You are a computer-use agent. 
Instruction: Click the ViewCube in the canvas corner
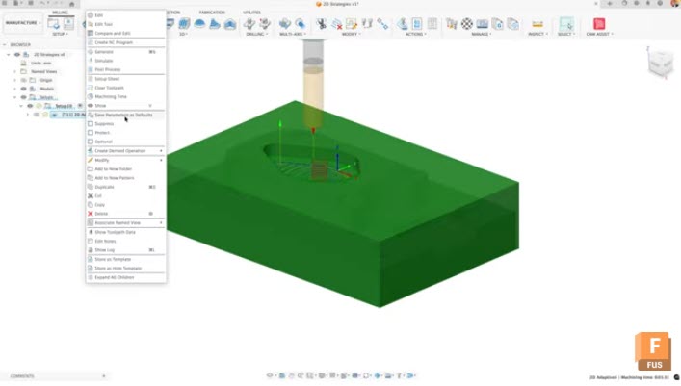(660, 64)
